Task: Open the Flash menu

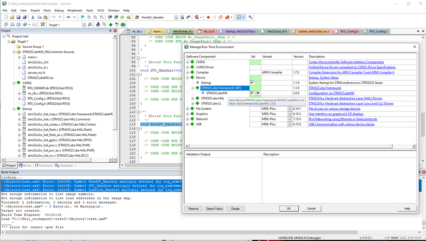Action: pyautogui.click(x=47, y=10)
